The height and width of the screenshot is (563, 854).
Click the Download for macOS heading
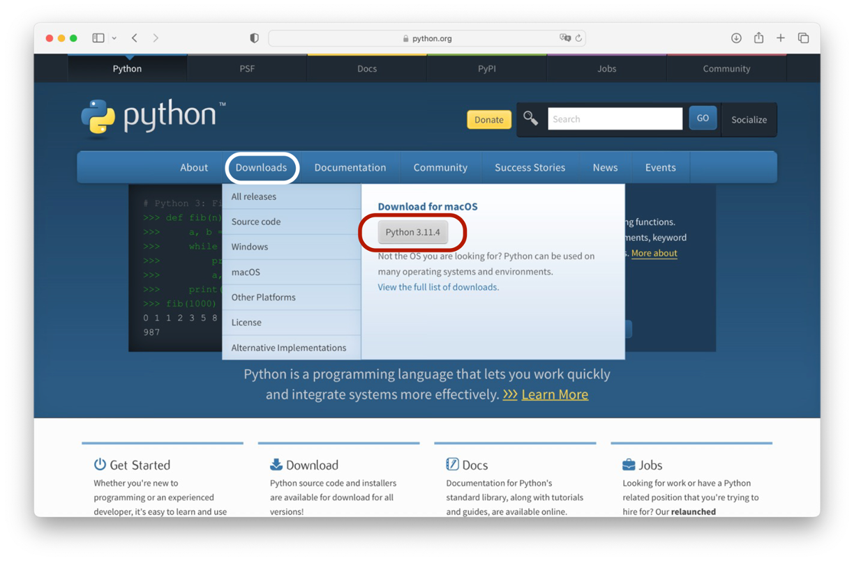(428, 206)
